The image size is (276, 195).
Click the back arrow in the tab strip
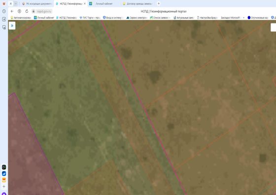(11, 3)
